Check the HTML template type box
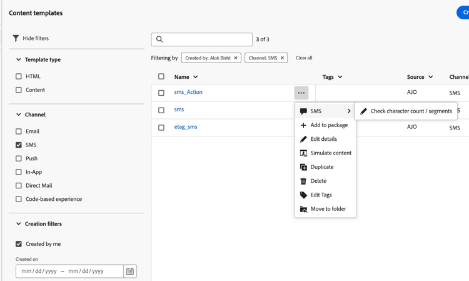 pyautogui.click(x=19, y=76)
